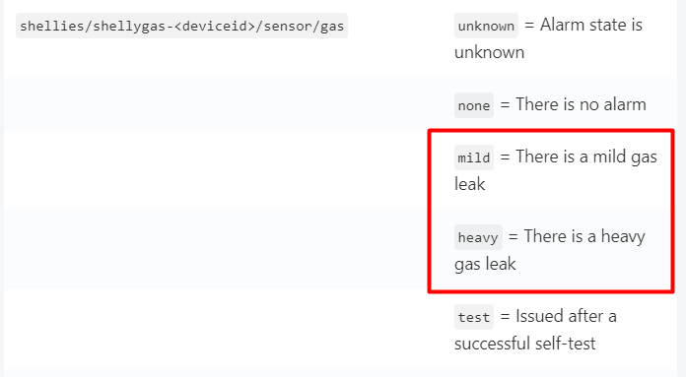Click the 'successful self-test' text line
Image resolution: width=686 pixels, height=377 pixels.
525,344
